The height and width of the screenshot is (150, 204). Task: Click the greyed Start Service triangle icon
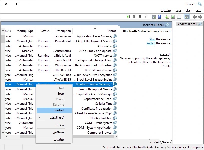(146, 17)
